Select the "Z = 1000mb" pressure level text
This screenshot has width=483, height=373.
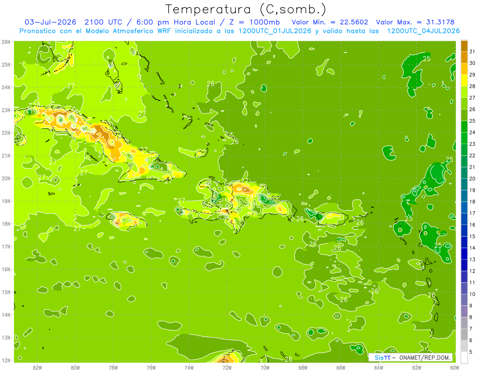pyautogui.click(x=254, y=22)
